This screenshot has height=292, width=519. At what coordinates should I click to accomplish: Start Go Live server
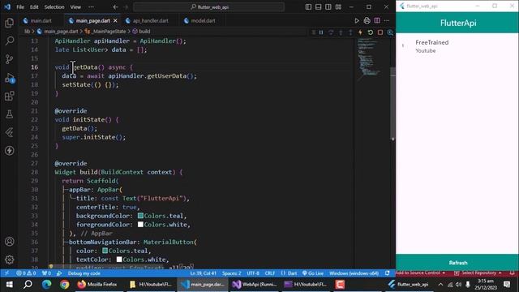pyautogui.click(x=313, y=273)
